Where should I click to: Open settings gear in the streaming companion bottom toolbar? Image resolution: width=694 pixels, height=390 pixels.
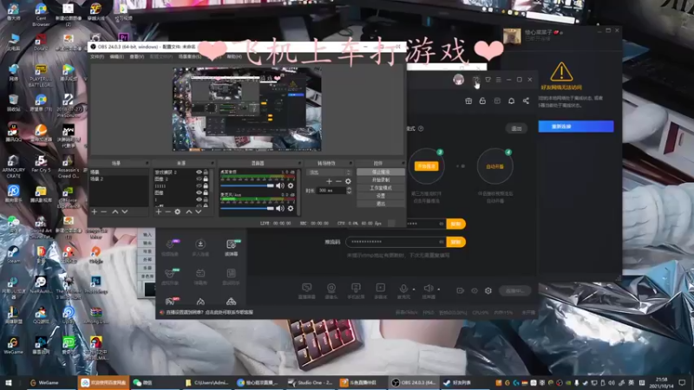488,290
